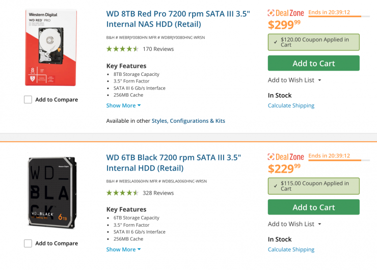377x270 pixels.
Task: Add WD 6TB Black to cart
Action: pos(313,207)
